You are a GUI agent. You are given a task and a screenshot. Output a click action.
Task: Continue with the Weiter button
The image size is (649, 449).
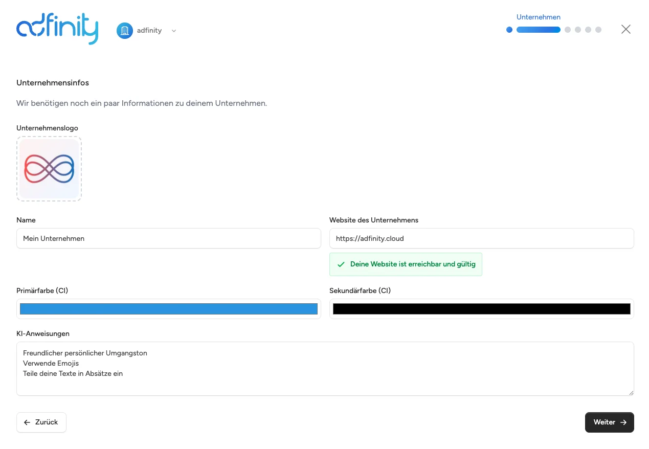(x=610, y=422)
